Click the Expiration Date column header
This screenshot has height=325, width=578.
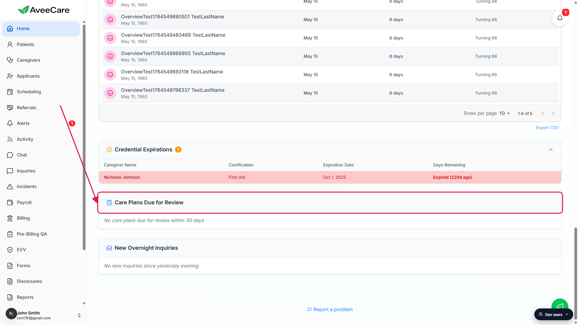coord(338,165)
